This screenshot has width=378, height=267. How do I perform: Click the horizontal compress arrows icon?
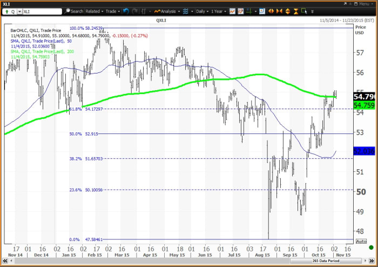pyautogui.click(x=279, y=11)
